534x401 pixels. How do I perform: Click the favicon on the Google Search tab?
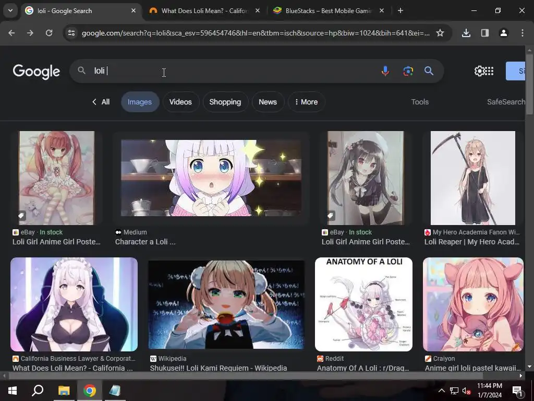point(29,10)
